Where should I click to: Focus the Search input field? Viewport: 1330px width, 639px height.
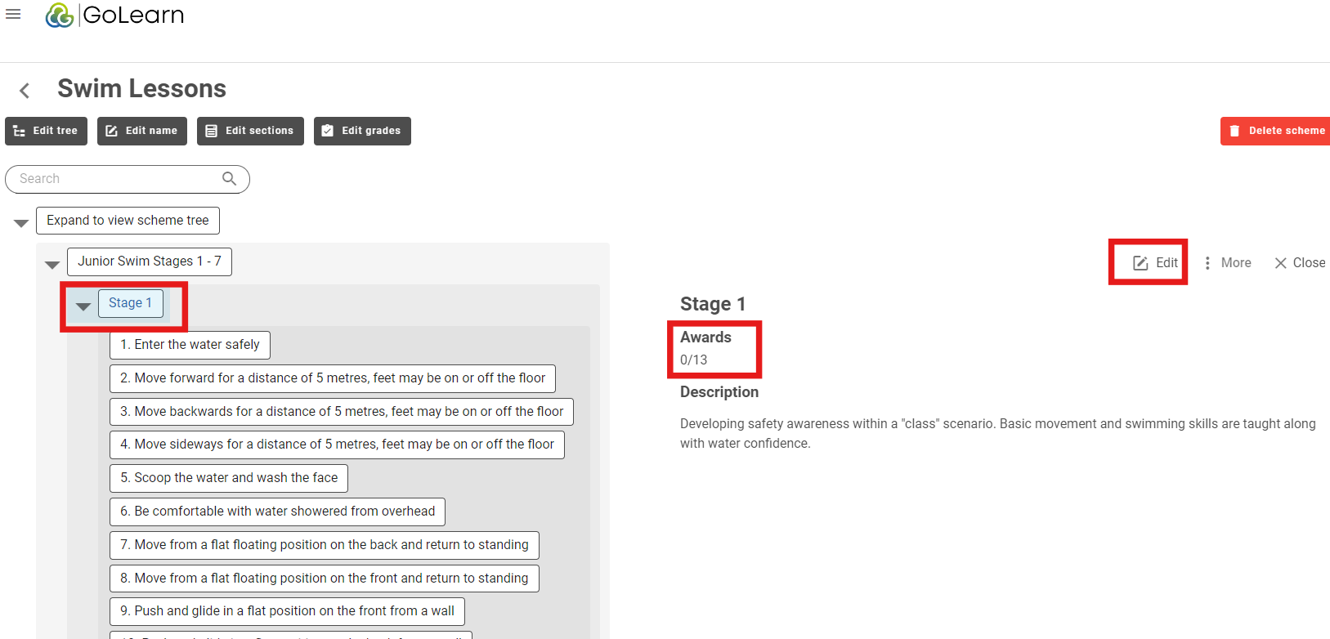[x=128, y=179]
